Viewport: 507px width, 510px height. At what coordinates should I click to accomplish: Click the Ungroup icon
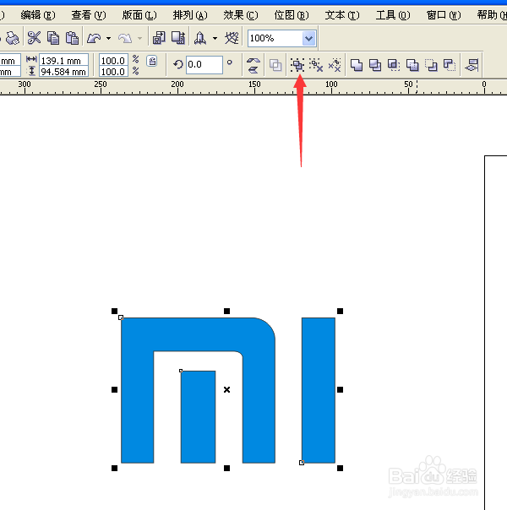point(316,65)
